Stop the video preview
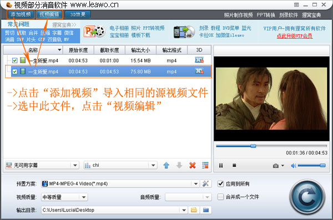 coord(234,165)
